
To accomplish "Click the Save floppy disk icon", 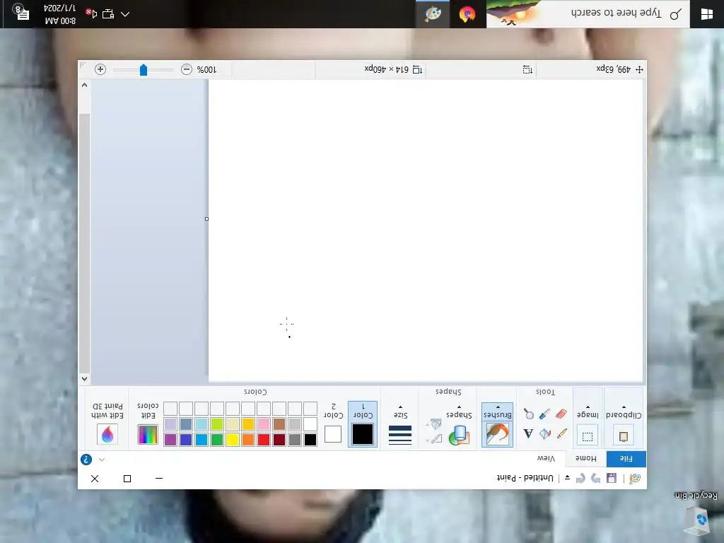I will [612, 478].
